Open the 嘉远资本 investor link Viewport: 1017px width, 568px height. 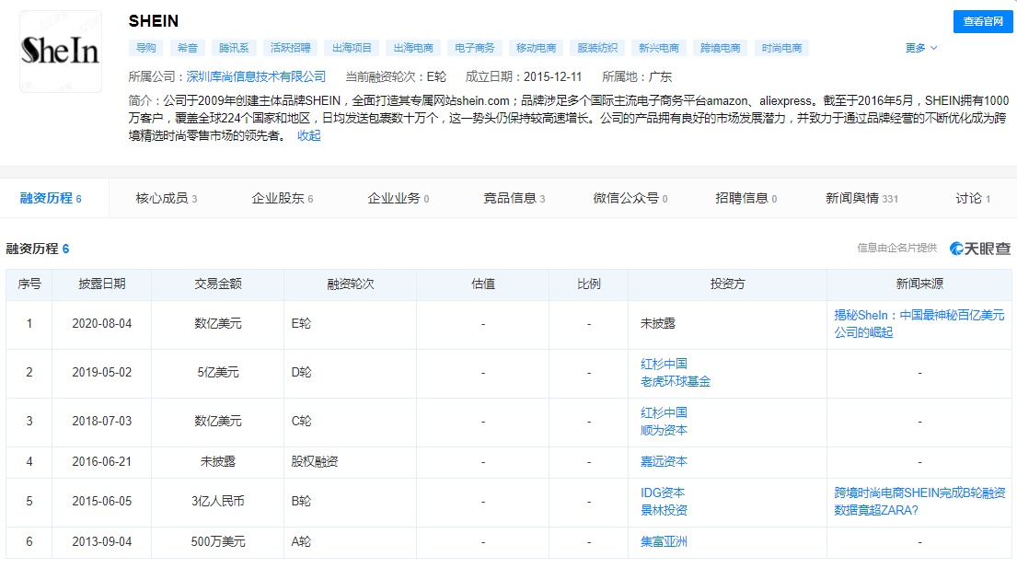(x=664, y=461)
